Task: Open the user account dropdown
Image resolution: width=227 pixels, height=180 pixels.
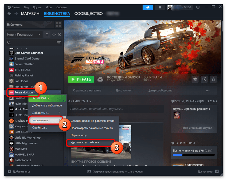Action: click(180, 7)
